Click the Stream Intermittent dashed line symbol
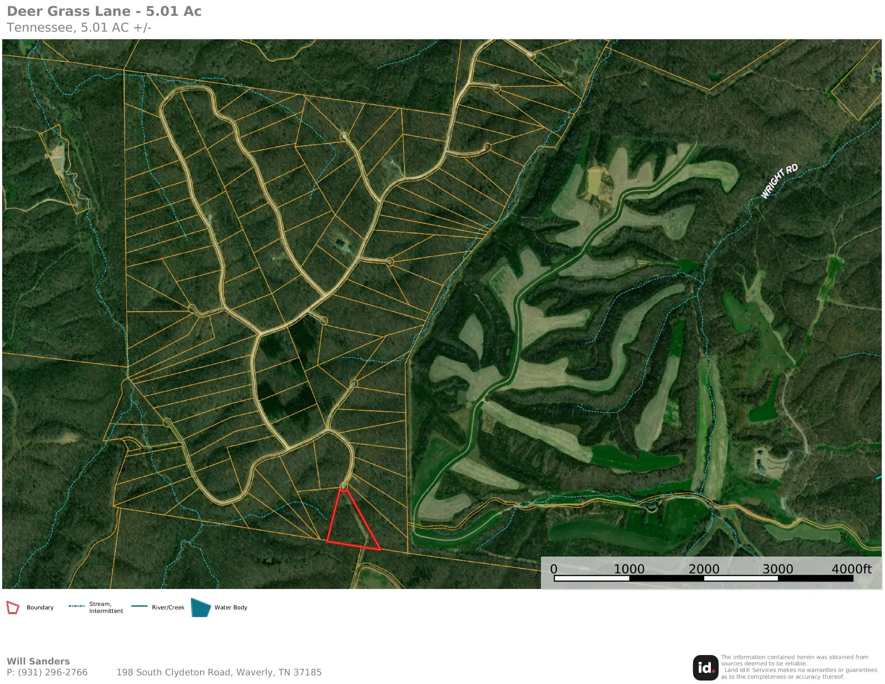 tap(77, 606)
